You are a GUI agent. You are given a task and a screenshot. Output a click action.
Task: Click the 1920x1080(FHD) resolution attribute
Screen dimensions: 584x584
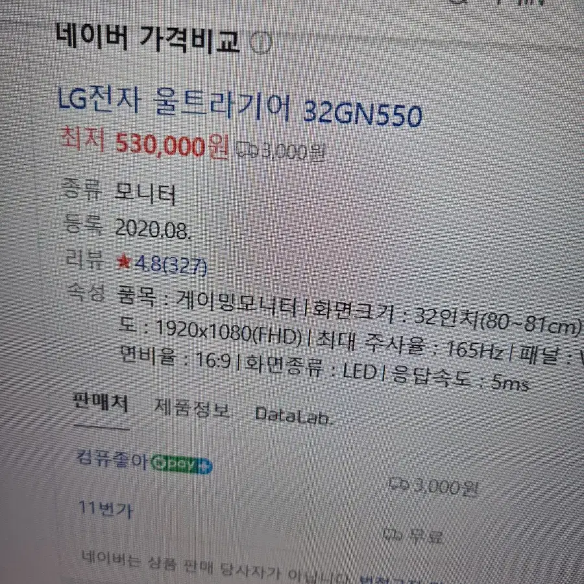[228, 332]
